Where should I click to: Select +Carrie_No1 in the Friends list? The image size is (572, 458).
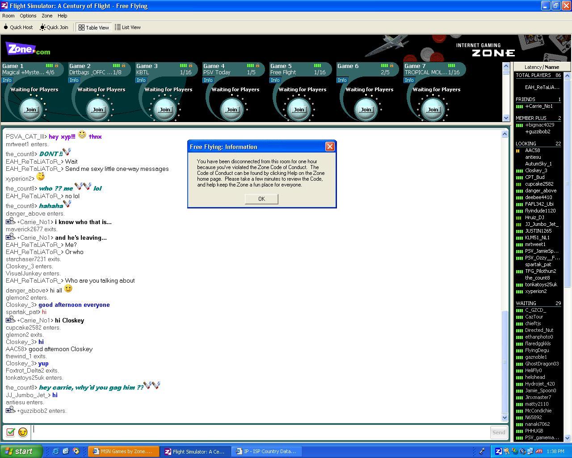point(538,106)
